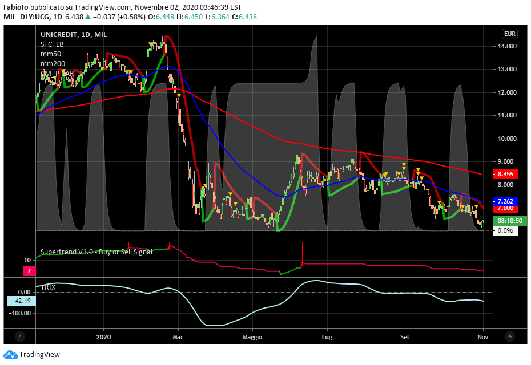Select the CM_P-SAR indicator label
This screenshot has height=365, width=531.
click(x=57, y=74)
